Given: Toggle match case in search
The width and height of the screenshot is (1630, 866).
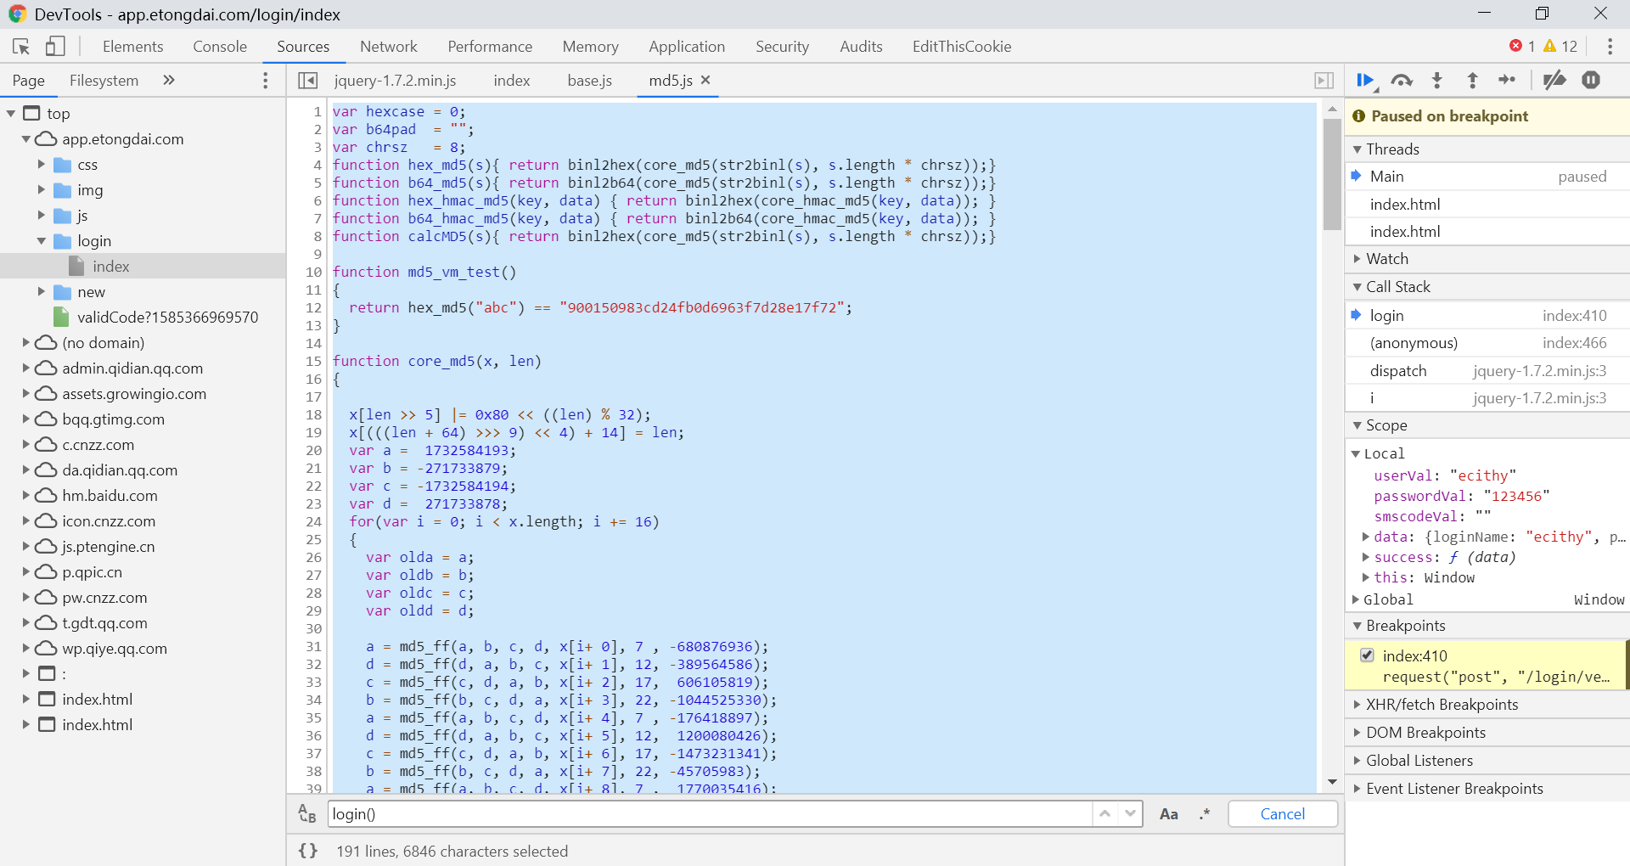Looking at the screenshot, I should (x=1169, y=813).
